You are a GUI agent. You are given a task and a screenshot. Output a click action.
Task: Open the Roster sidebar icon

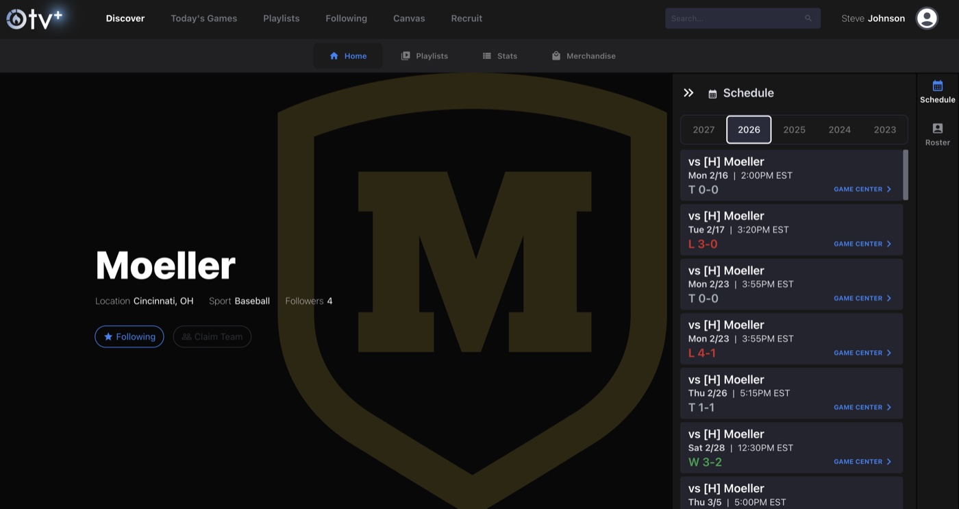click(938, 134)
